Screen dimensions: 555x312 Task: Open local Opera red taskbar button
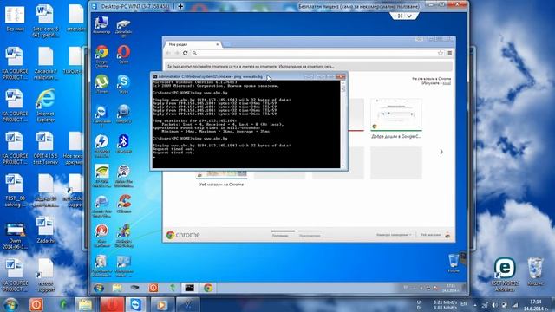pyautogui.click(x=112, y=304)
